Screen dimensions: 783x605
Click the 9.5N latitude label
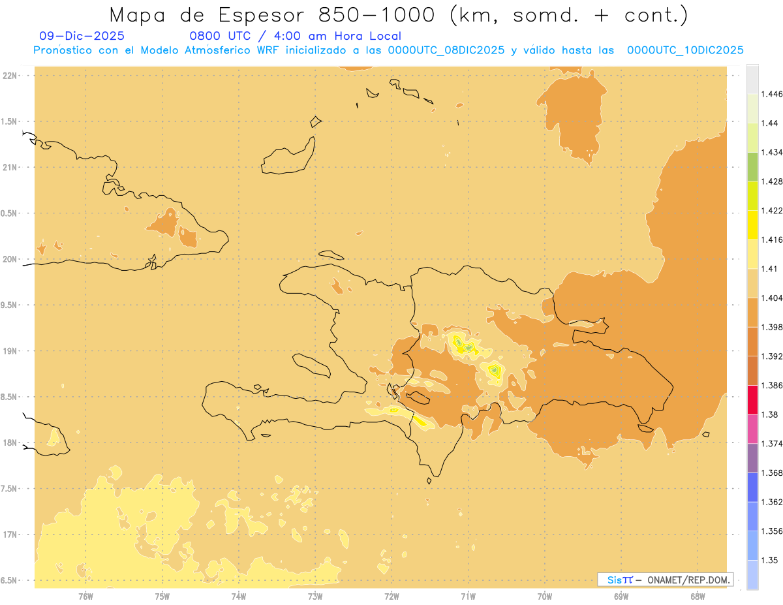pos(9,305)
